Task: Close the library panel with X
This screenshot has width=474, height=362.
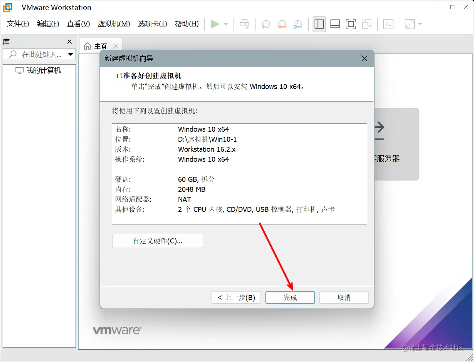Action: [69, 42]
